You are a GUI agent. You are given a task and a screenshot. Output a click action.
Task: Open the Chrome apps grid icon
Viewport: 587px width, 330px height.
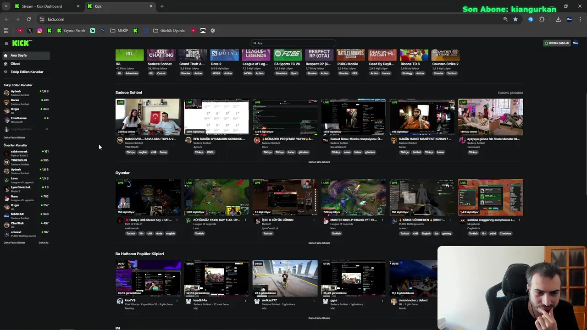(x=6, y=31)
